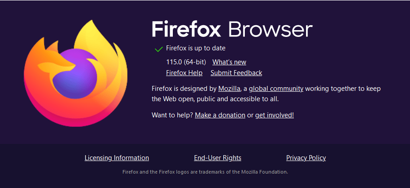The width and height of the screenshot is (410, 188).
Task: Click the get involved! link
Action: pos(274,115)
